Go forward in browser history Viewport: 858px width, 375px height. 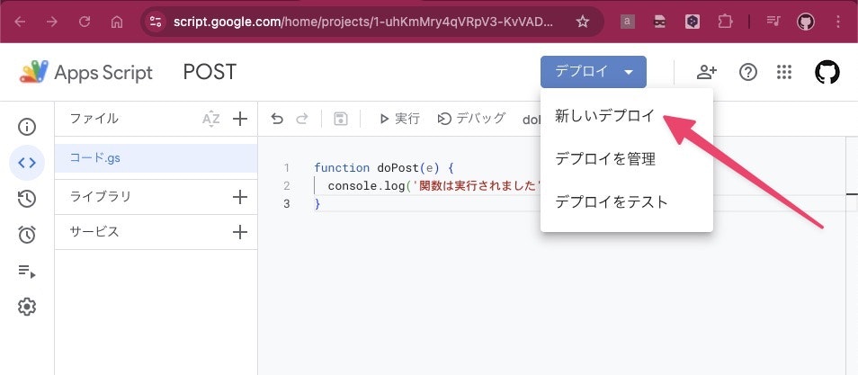click(x=52, y=22)
